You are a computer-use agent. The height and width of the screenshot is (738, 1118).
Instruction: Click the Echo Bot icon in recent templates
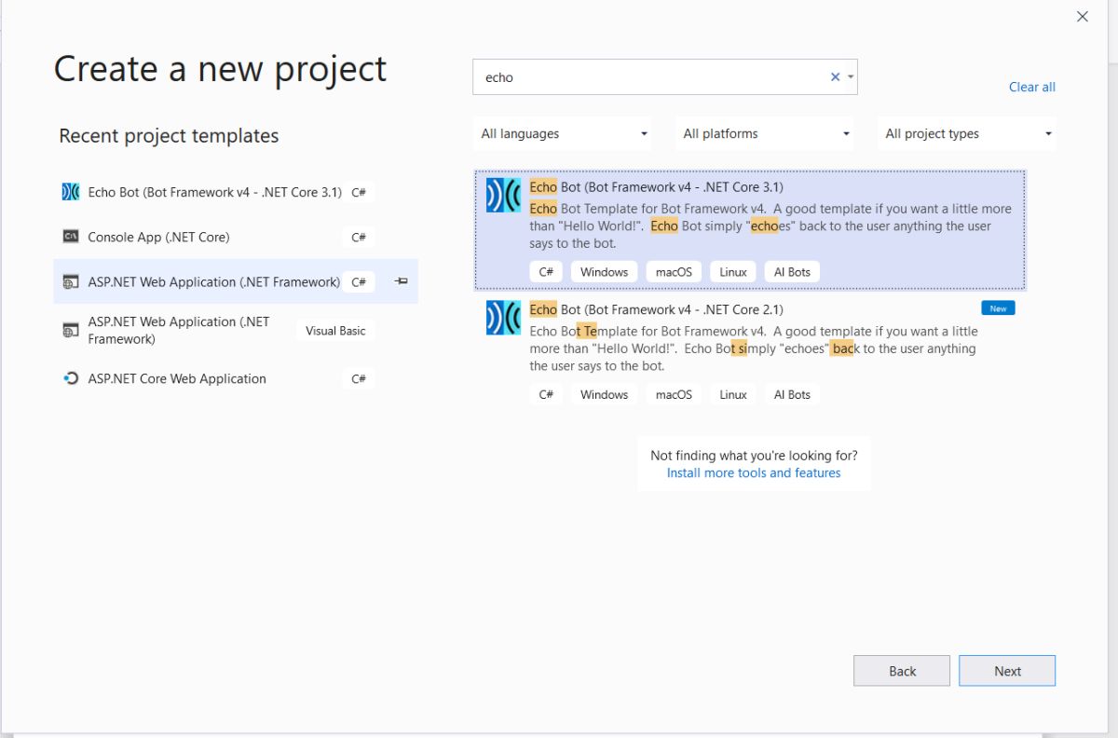71,192
